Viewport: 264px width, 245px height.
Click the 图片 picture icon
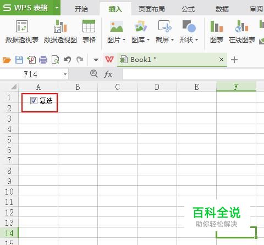click(117, 27)
